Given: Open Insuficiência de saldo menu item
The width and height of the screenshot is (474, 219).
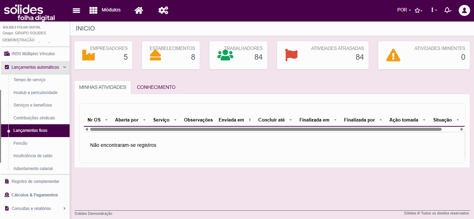Looking at the screenshot, I should (x=33, y=156).
